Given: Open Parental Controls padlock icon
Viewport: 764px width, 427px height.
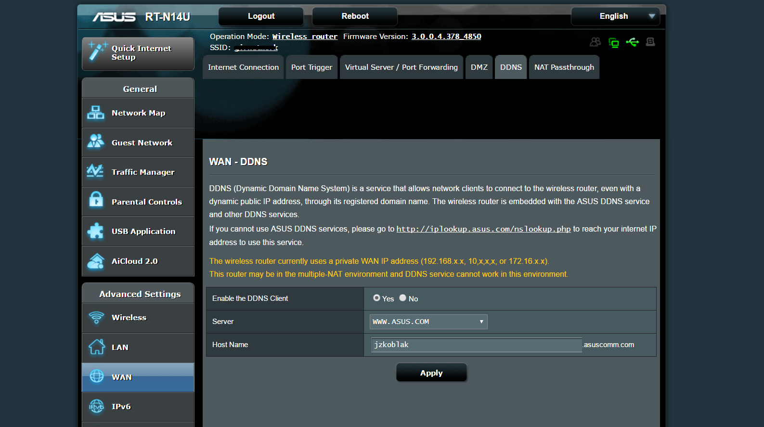Looking at the screenshot, I should pyautogui.click(x=96, y=201).
